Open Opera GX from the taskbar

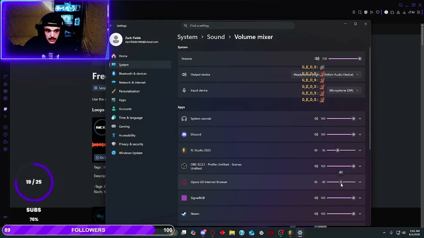click(213, 233)
